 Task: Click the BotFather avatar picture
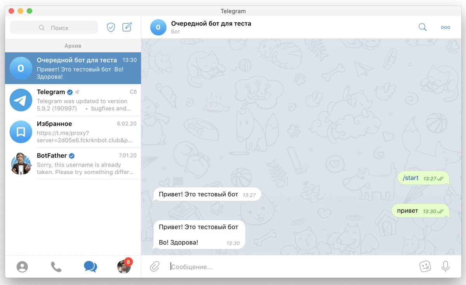[x=21, y=164]
